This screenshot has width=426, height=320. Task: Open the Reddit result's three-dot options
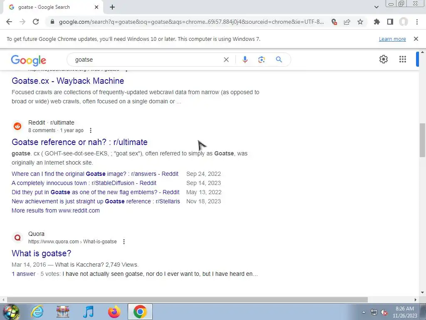(x=90, y=130)
